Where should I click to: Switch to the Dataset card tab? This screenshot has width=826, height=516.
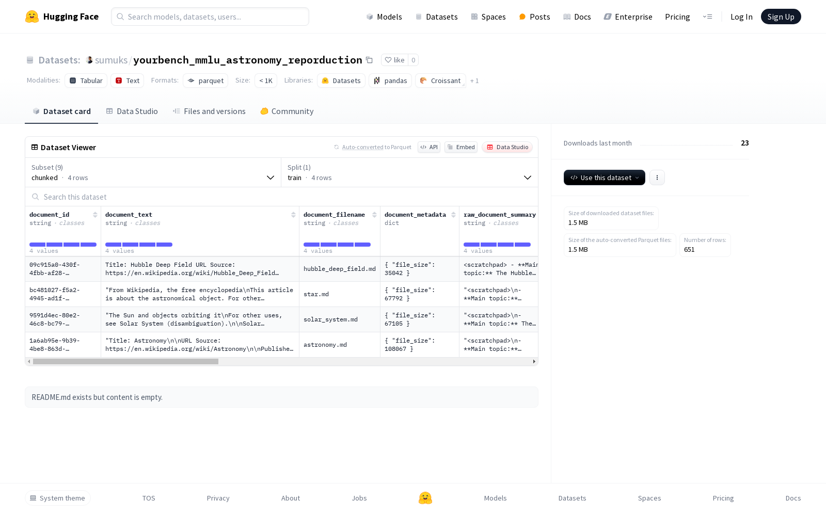(61, 111)
